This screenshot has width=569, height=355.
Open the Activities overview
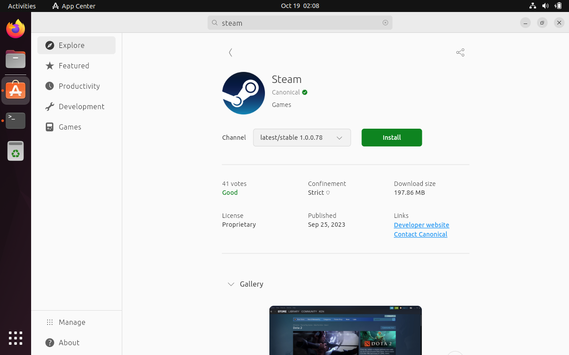[x=22, y=6]
